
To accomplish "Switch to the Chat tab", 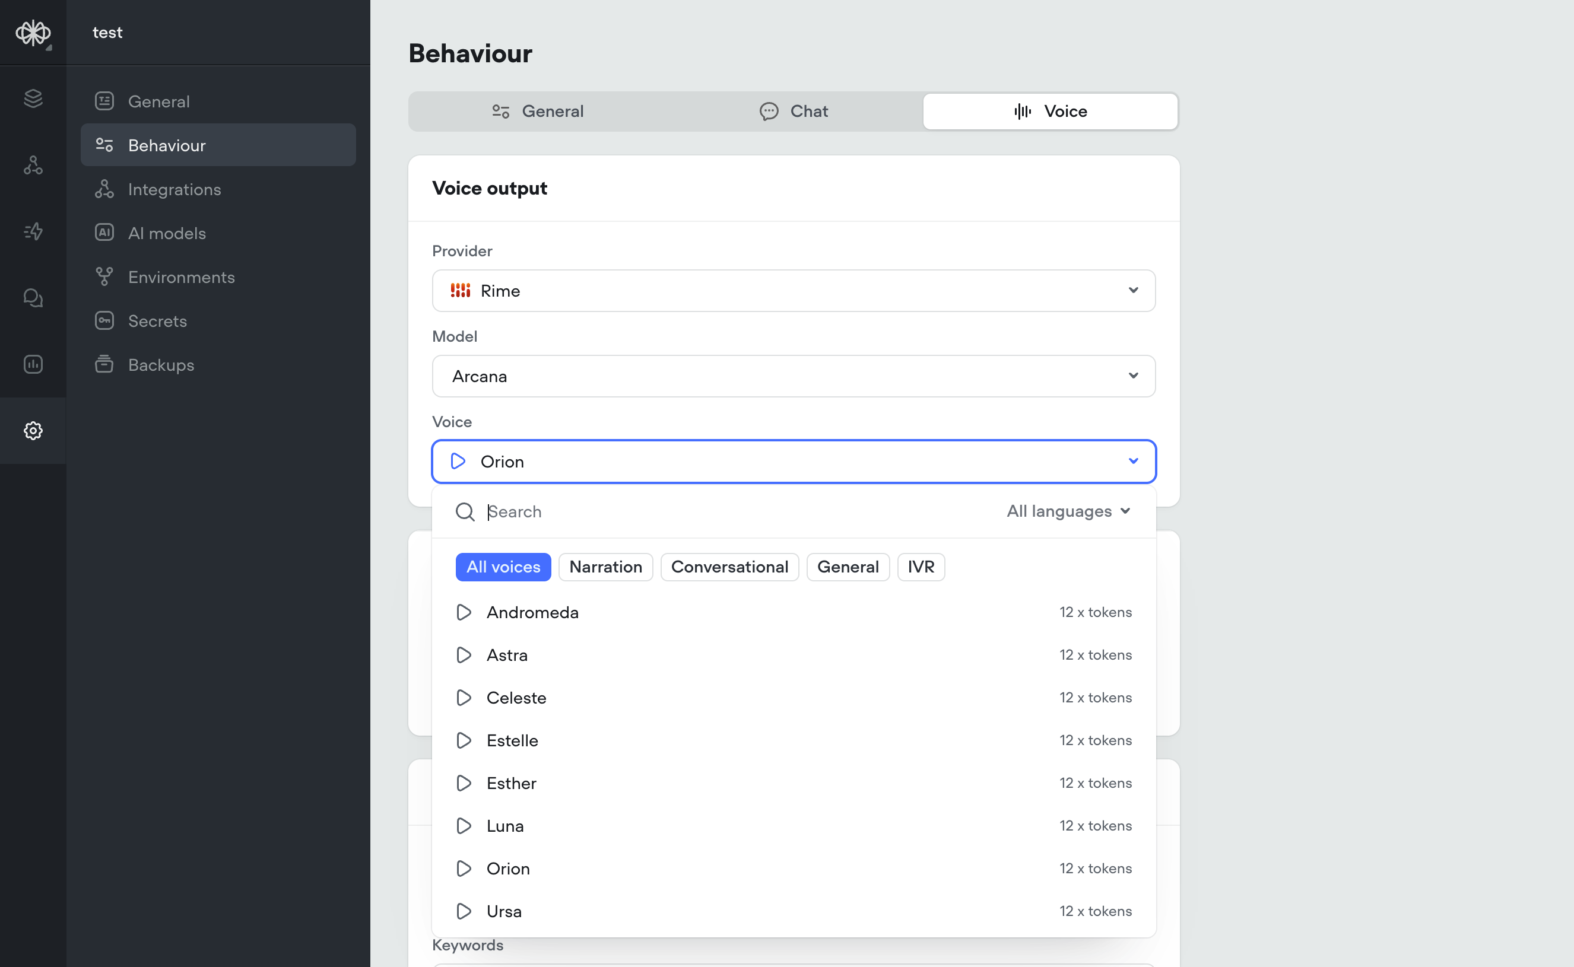I will pos(794,112).
